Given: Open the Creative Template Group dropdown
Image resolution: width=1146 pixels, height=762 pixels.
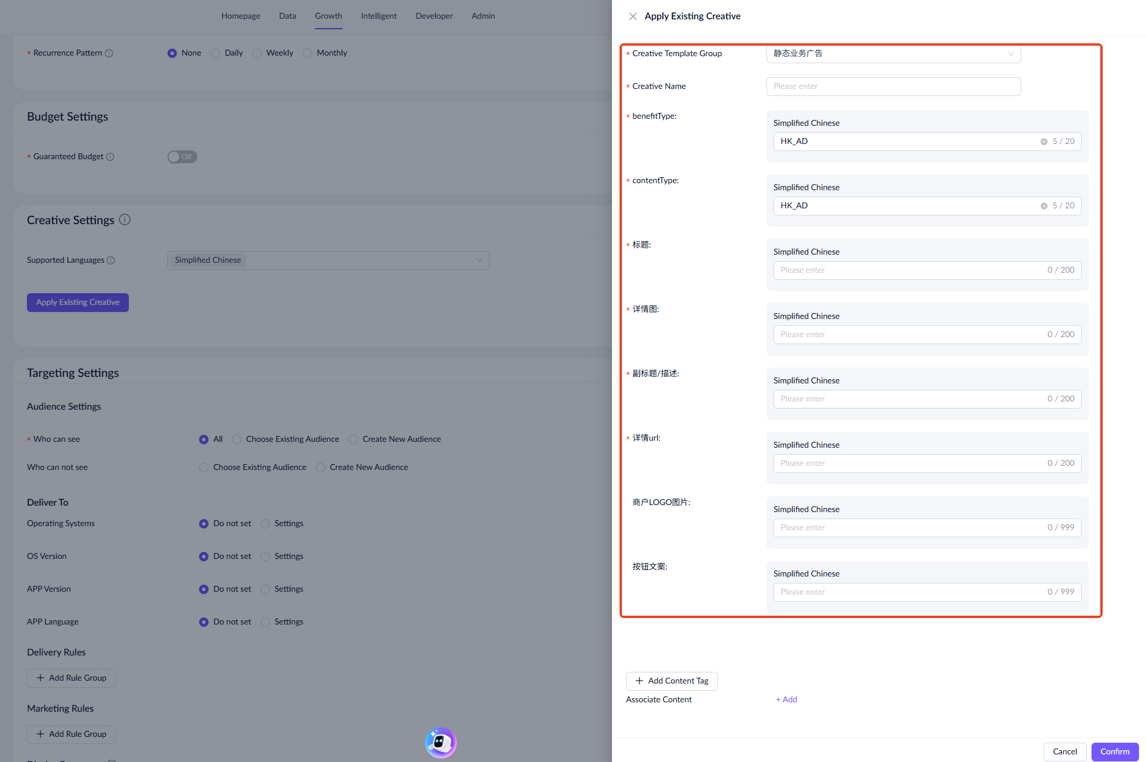Looking at the screenshot, I should point(893,53).
